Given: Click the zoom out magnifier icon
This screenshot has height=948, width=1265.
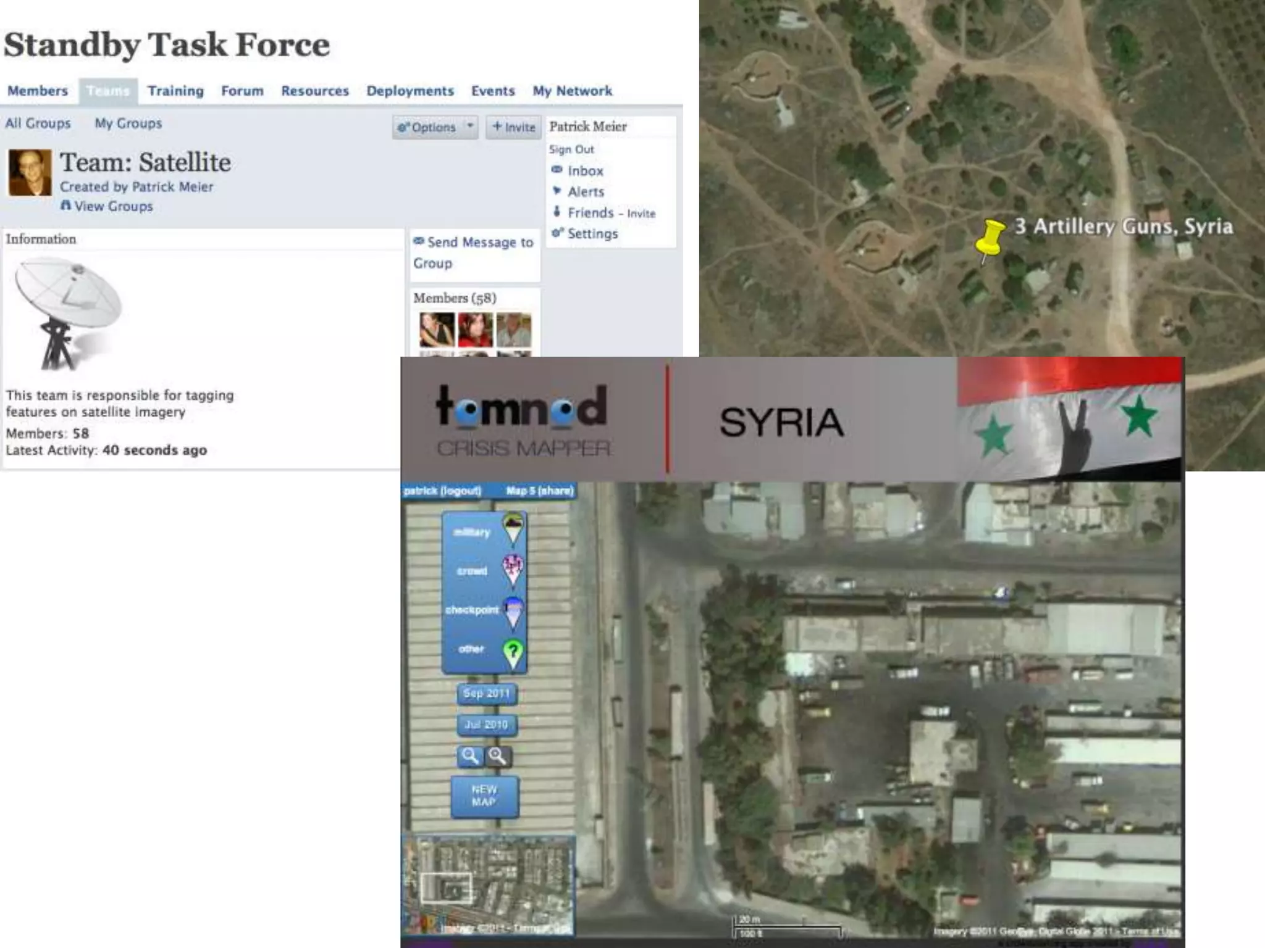Looking at the screenshot, I should [x=497, y=756].
